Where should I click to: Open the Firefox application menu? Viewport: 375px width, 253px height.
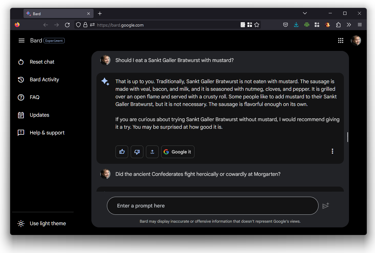pos(359,25)
